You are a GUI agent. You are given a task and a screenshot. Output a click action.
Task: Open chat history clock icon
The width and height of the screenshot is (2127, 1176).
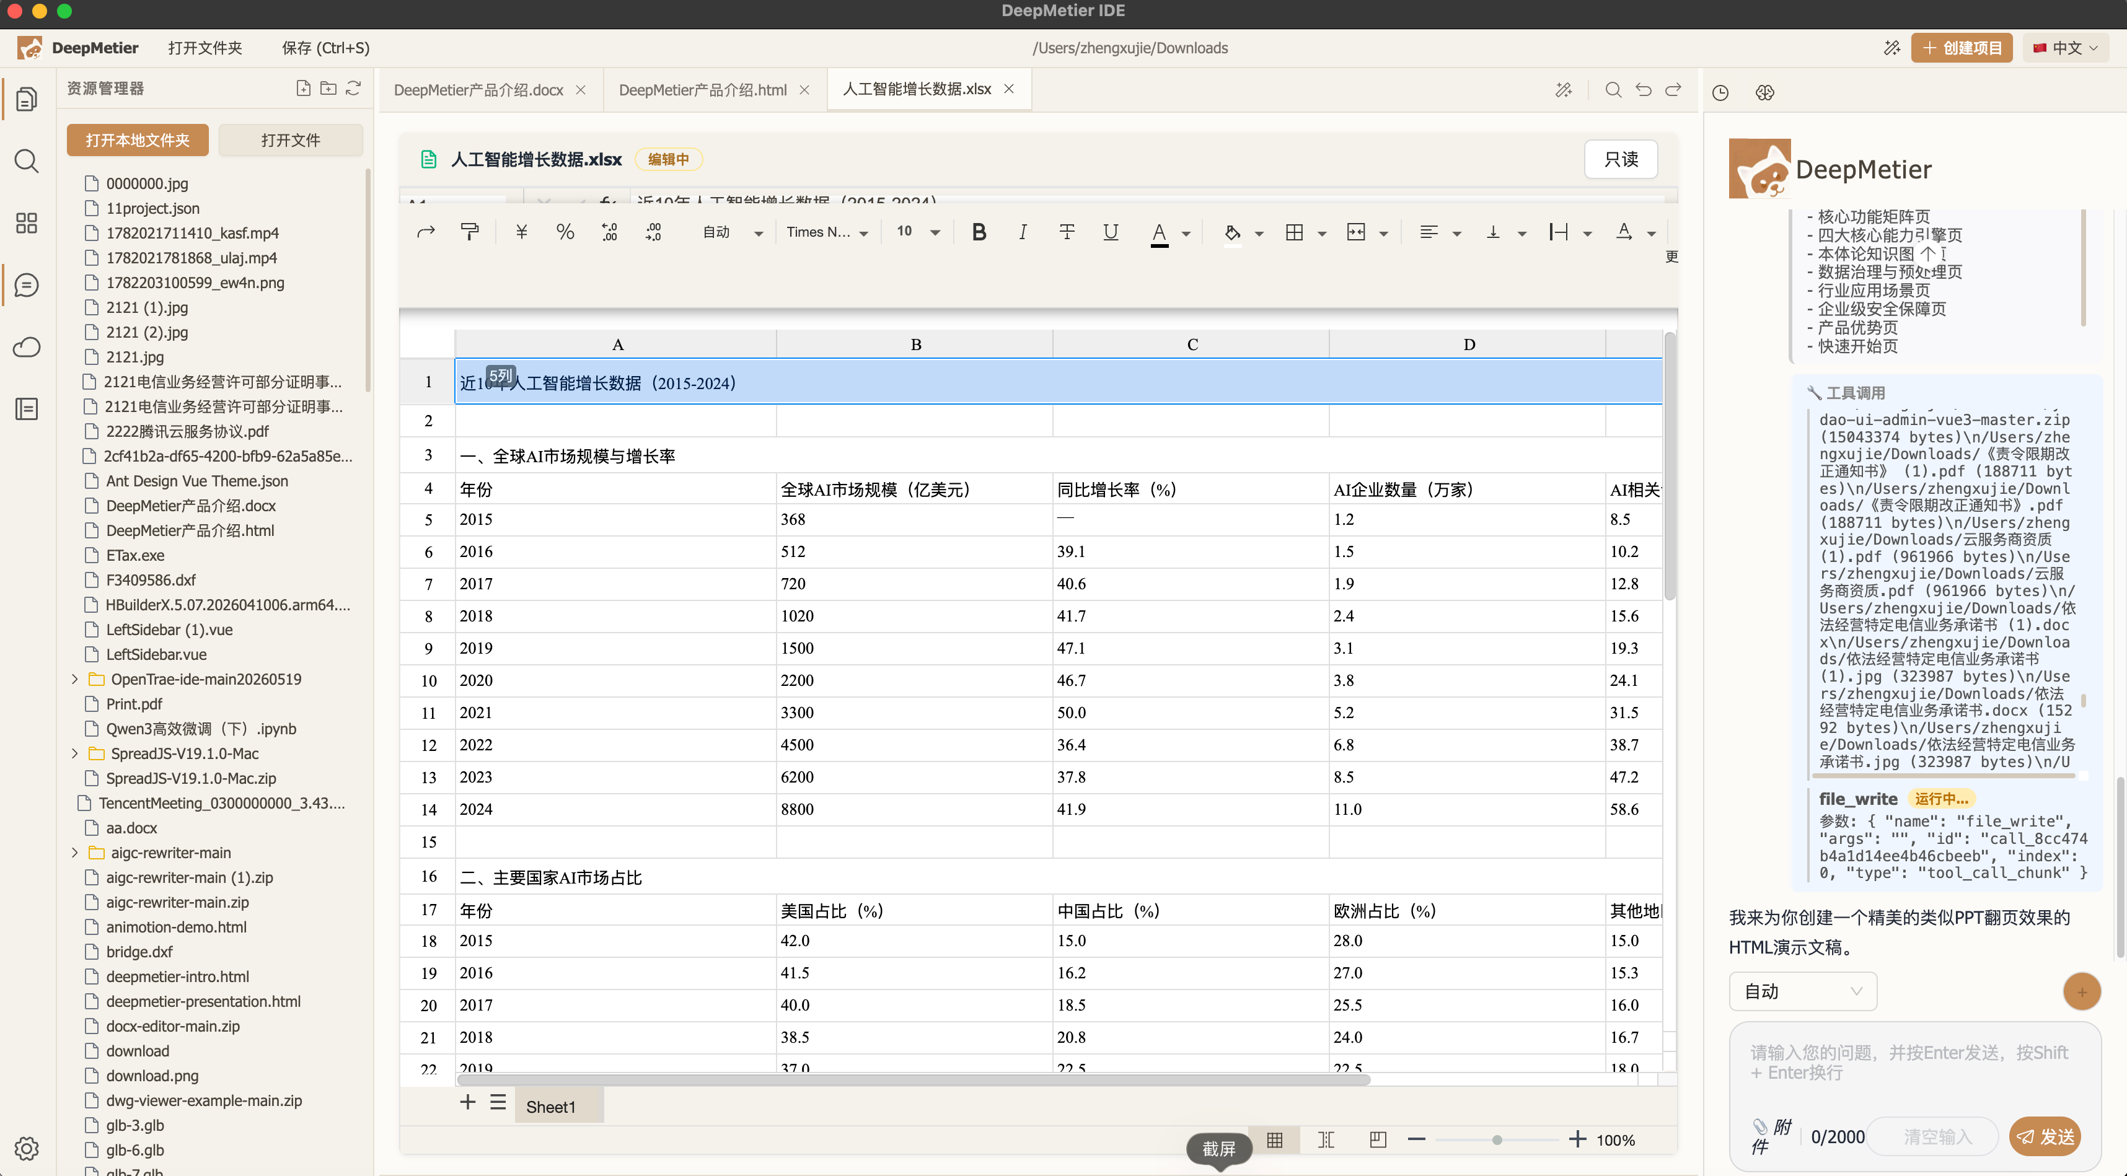point(1720,92)
